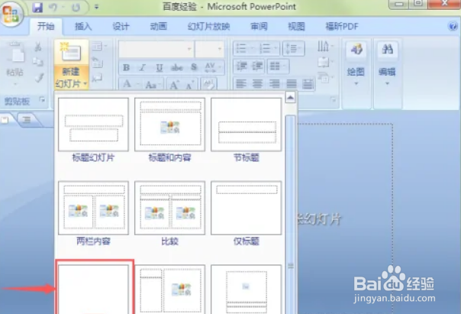Align text right
The image size is (461, 314).
274,84
